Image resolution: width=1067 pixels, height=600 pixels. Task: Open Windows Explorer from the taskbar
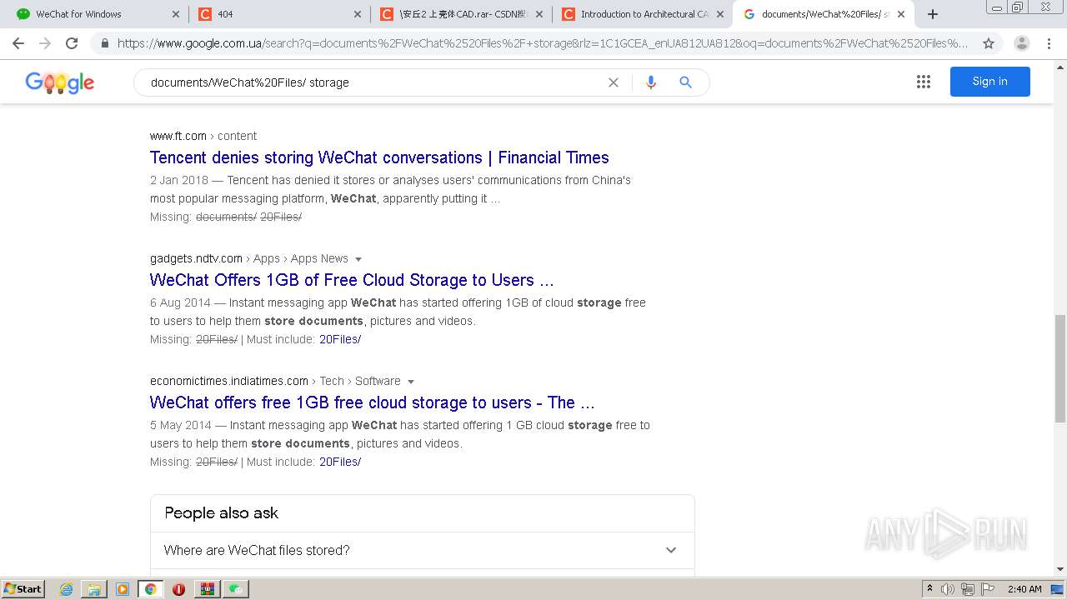coord(94,589)
